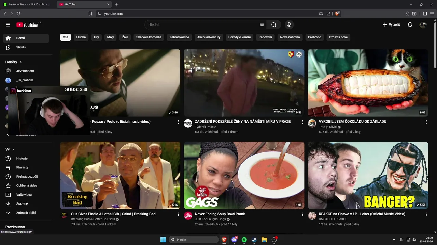Select the Nově nahráno chip
The width and height of the screenshot is (437, 245).
(290, 37)
